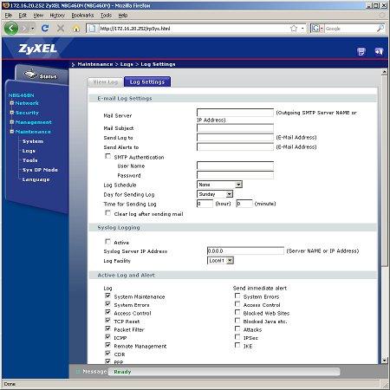This screenshot has width=390, height=390.
Task: Expand the Management menu node
Action: click(x=12, y=122)
